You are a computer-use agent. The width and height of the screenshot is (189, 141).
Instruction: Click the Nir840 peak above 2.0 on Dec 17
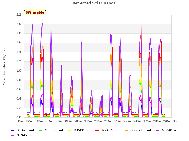pos(42,23)
